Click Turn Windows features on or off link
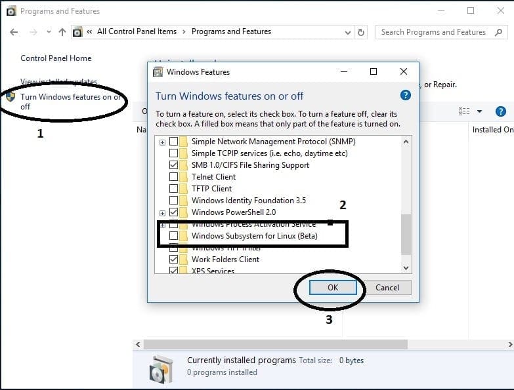Screen dimensions: 514x390 pyautogui.click(x=70, y=102)
